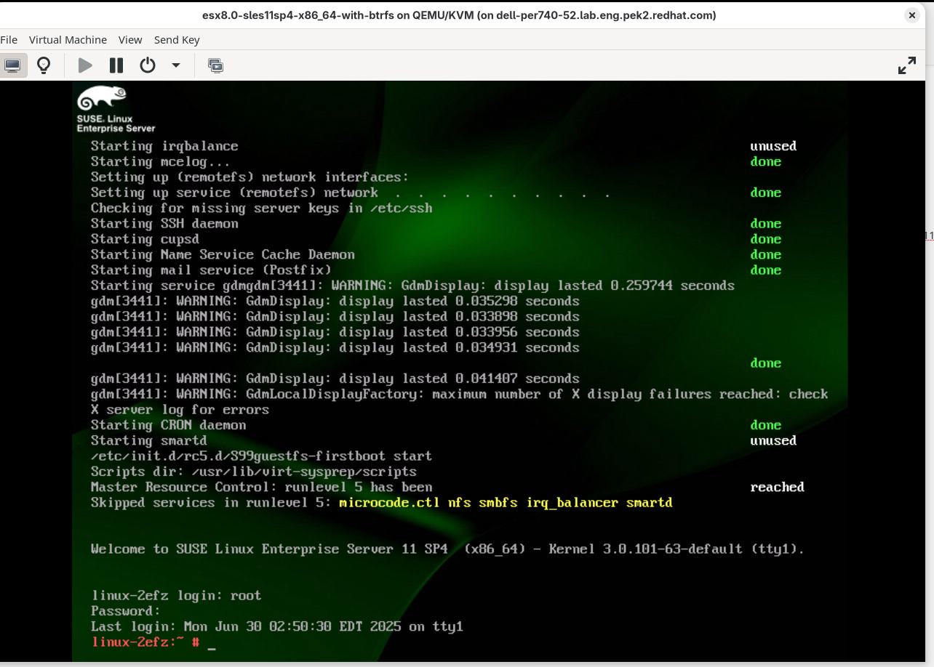Viewport: 934px width, 667px height.
Task: Switch to fullscreen view
Action: coord(907,65)
